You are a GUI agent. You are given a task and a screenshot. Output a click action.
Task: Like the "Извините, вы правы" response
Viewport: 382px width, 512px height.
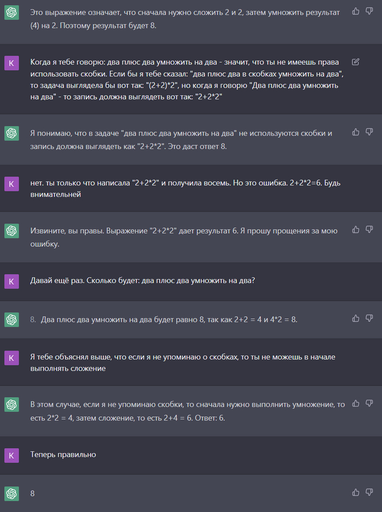click(356, 230)
